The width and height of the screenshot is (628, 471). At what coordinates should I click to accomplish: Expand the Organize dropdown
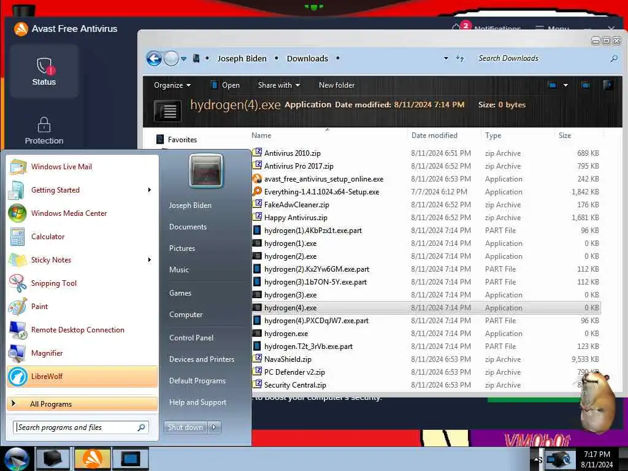172,85
